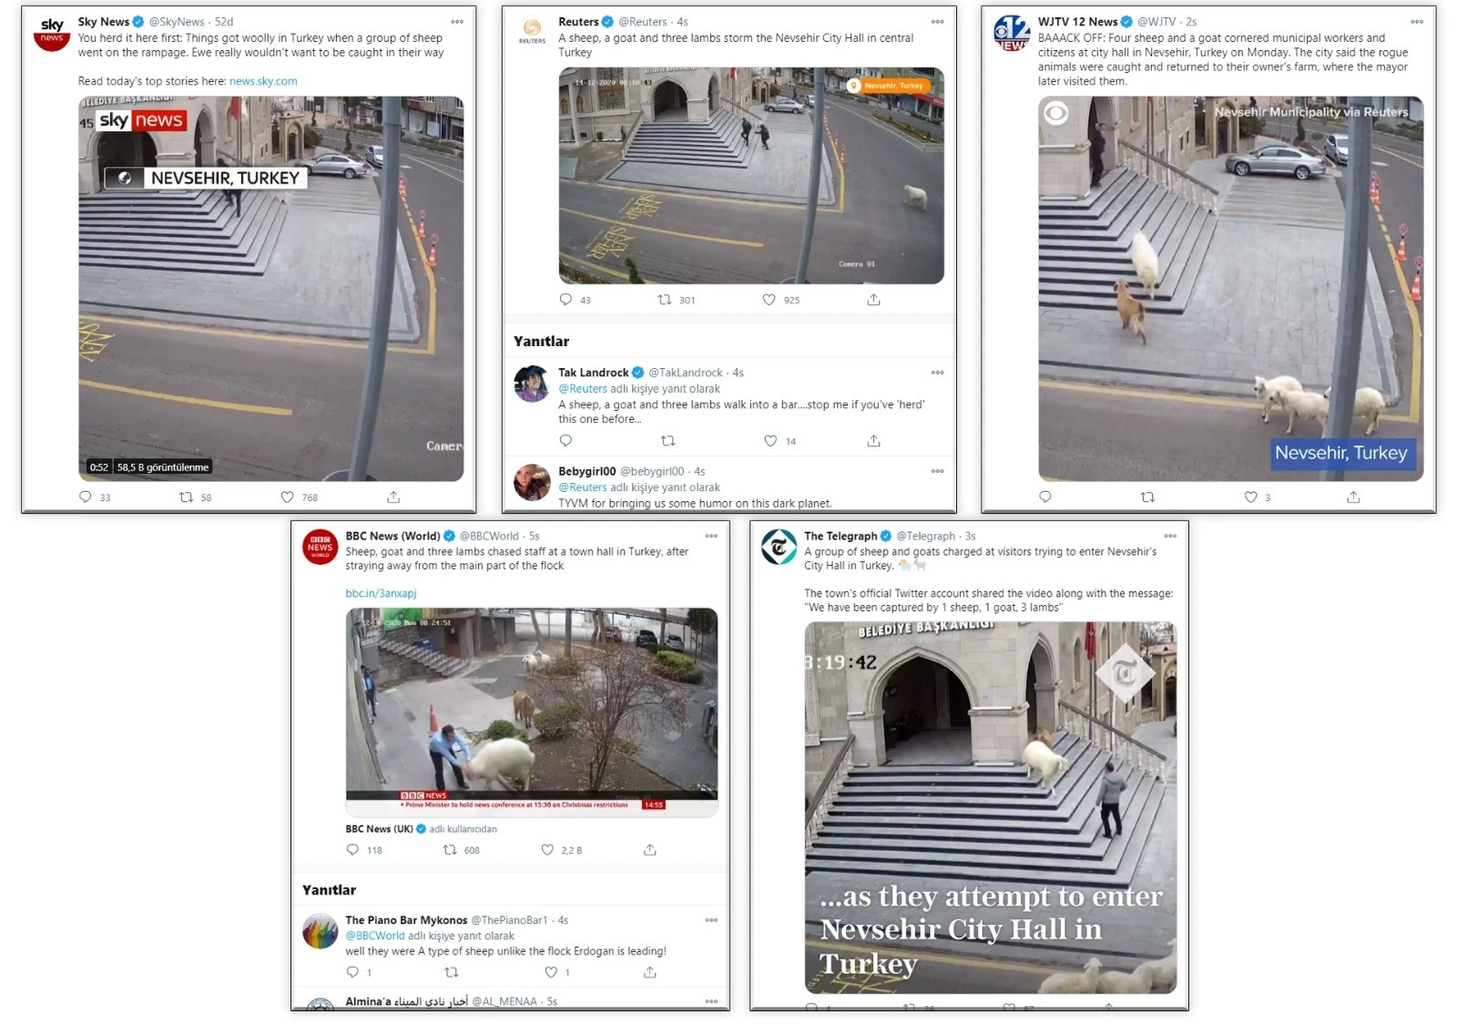Open more options on The Telegraph tweet
This screenshot has height=1025, width=1457.
pos(1170,536)
